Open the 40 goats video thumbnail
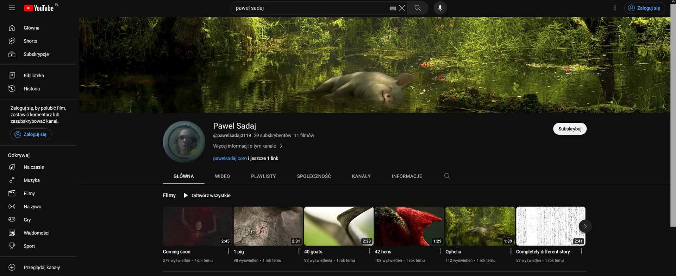Viewport: 676px width, 276px height. click(339, 226)
